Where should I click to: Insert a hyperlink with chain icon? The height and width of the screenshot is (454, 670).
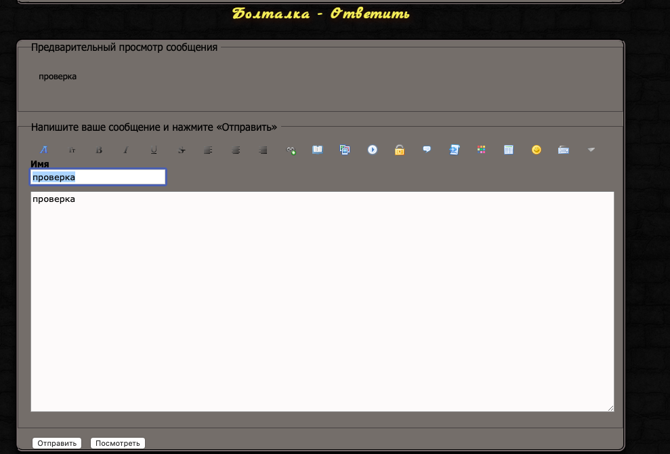click(291, 150)
